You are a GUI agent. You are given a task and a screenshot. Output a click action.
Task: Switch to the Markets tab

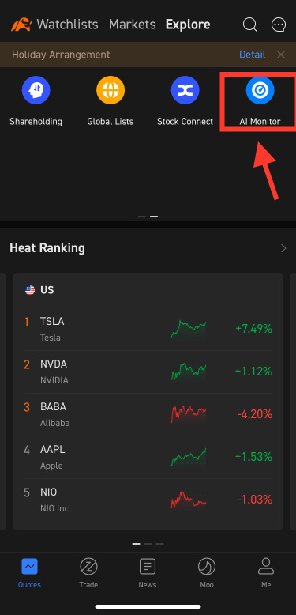pyautogui.click(x=133, y=25)
